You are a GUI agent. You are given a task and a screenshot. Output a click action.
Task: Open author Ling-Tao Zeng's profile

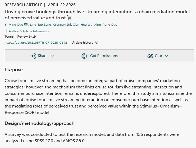coord(40,25)
